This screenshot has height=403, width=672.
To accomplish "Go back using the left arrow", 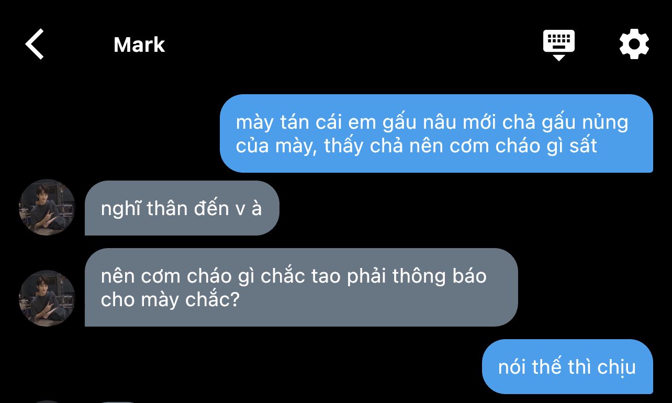I will [35, 44].
